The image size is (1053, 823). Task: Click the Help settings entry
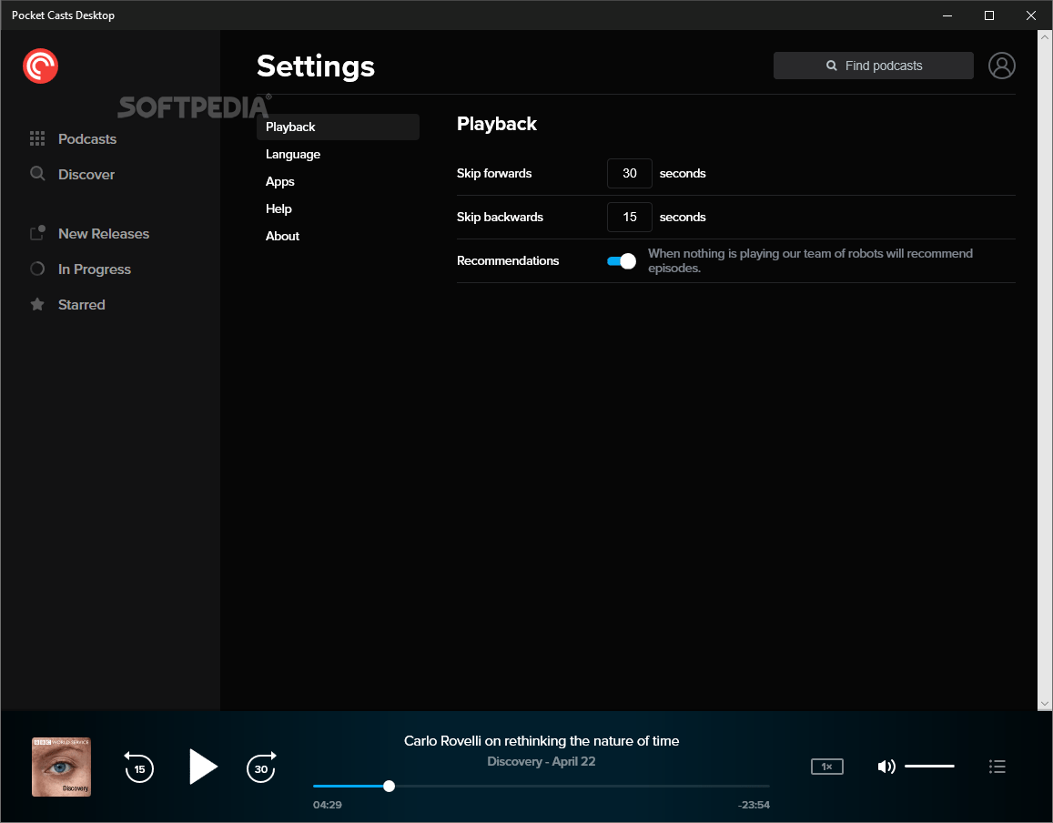point(278,208)
